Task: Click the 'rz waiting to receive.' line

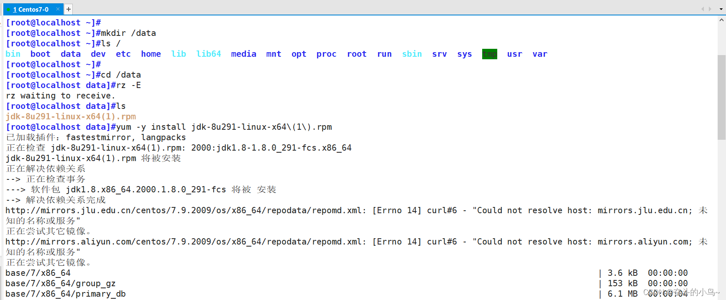Action: [60, 96]
